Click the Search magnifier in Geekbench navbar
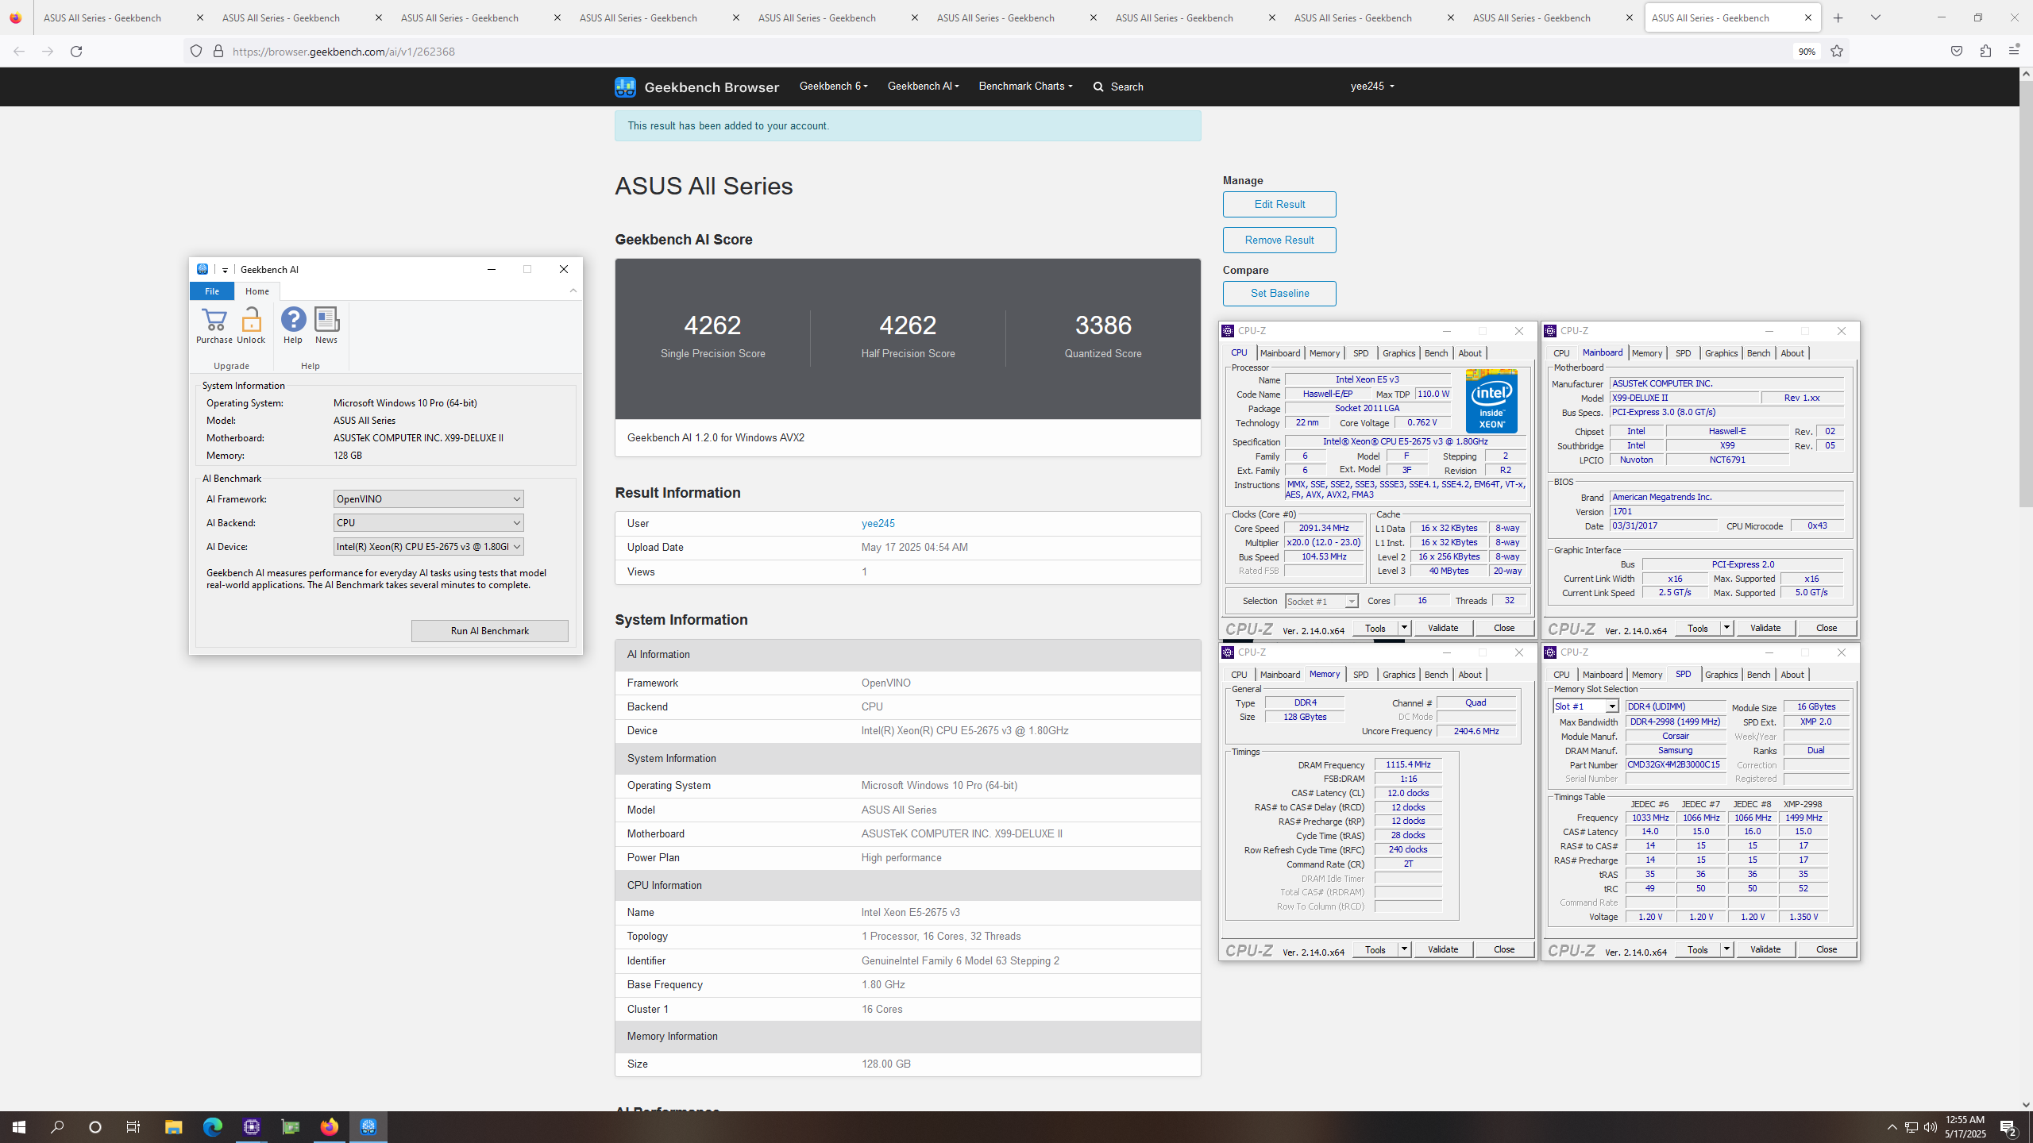 point(1098,87)
